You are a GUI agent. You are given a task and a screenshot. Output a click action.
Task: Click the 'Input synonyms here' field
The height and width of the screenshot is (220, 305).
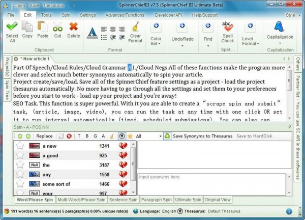tap(211, 184)
